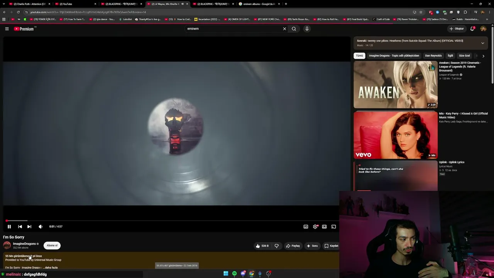Click the Soru ask button
494x278 pixels.
(x=312, y=246)
